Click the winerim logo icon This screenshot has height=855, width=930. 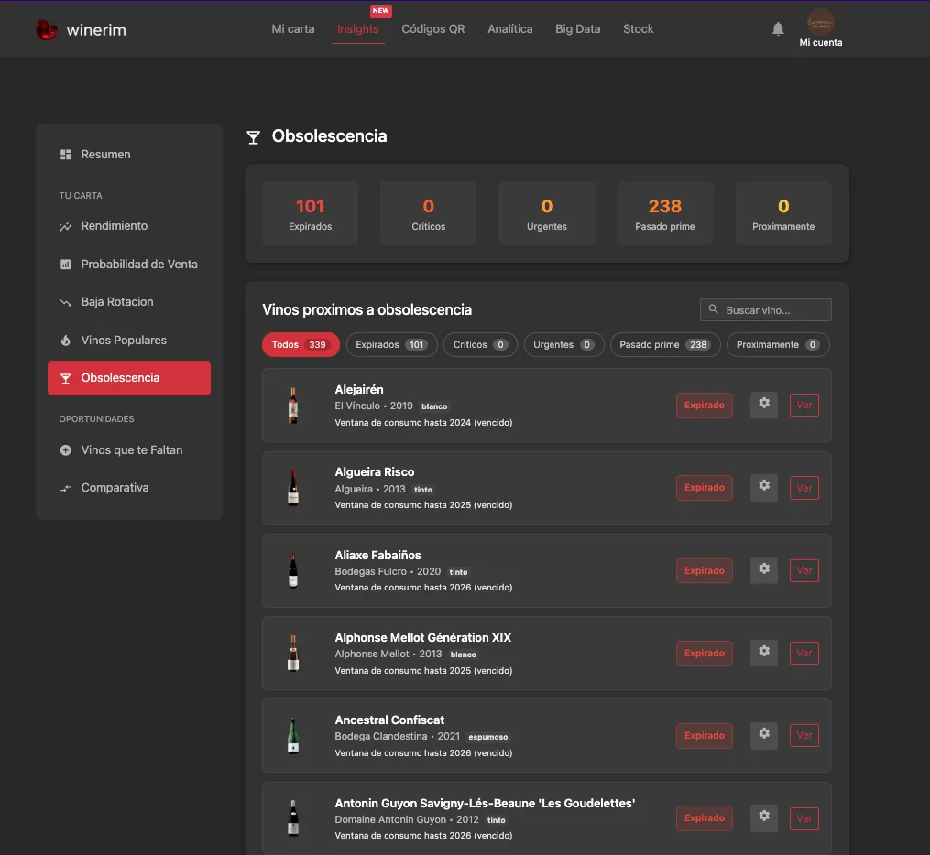tap(46, 29)
